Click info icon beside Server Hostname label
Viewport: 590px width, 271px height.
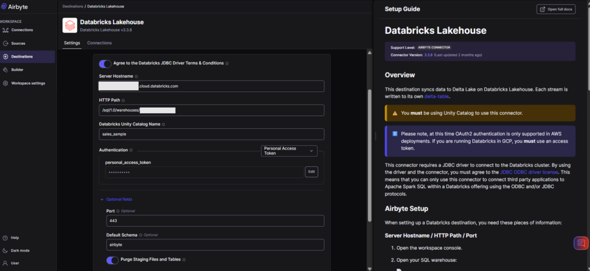(x=136, y=77)
